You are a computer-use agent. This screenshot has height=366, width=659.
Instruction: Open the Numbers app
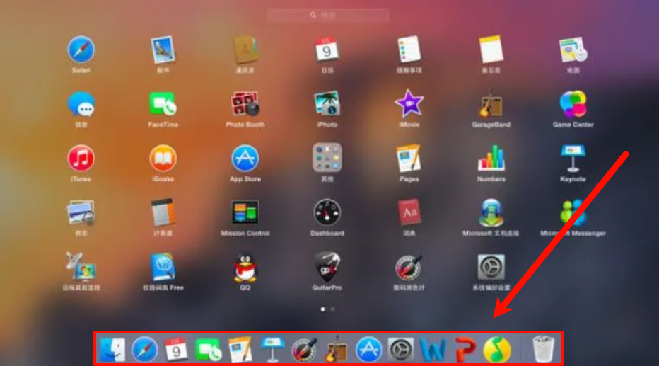[491, 159]
